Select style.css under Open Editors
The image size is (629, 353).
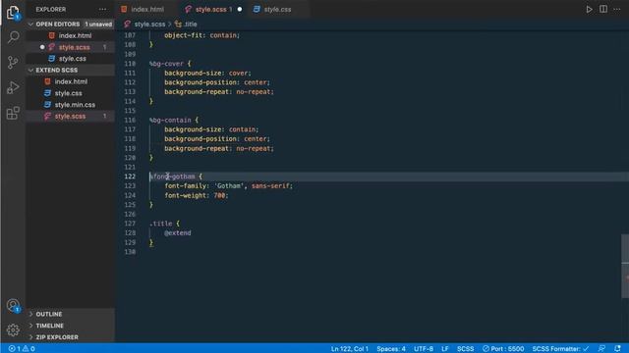coord(72,59)
